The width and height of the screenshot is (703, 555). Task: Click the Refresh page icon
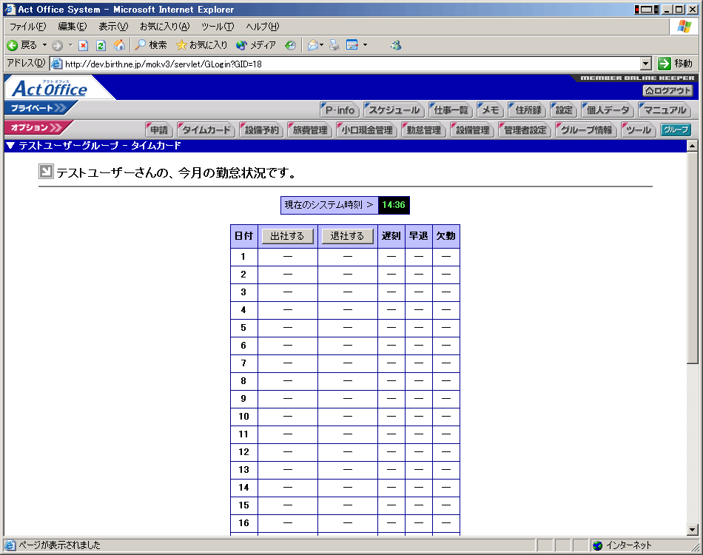[101, 45]
